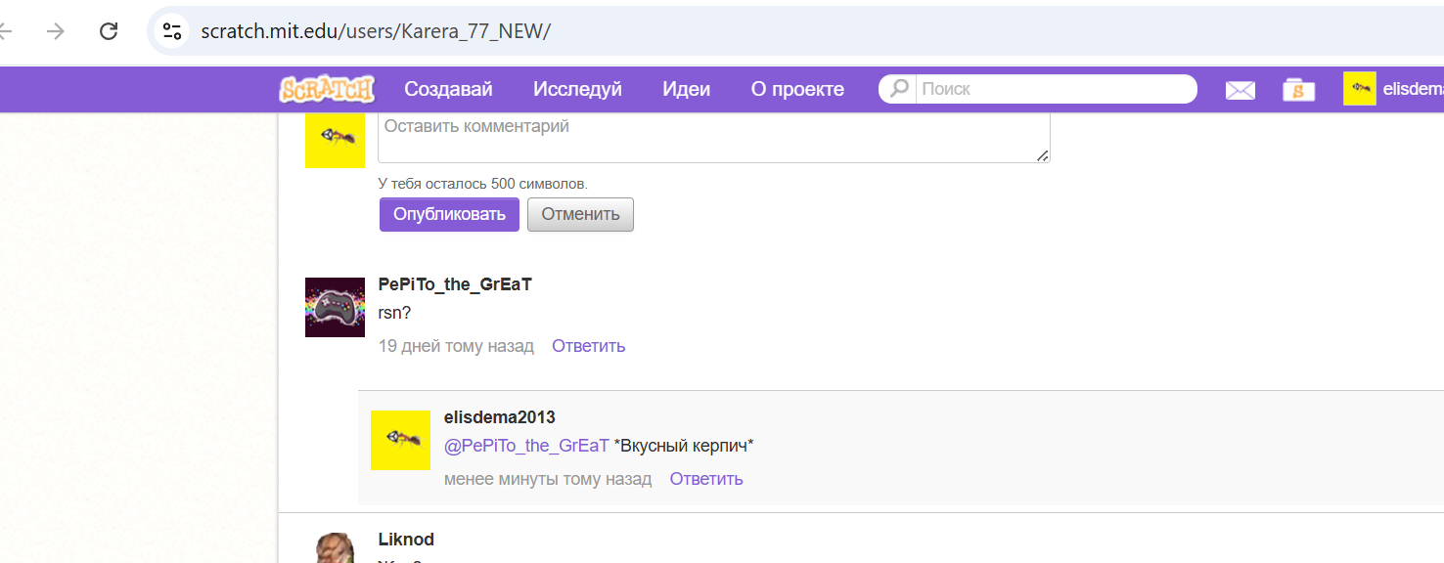The width and height of the screenshot is (1444, 563).
Task: Click the Scratch logo in navbar
Action: 327,89
